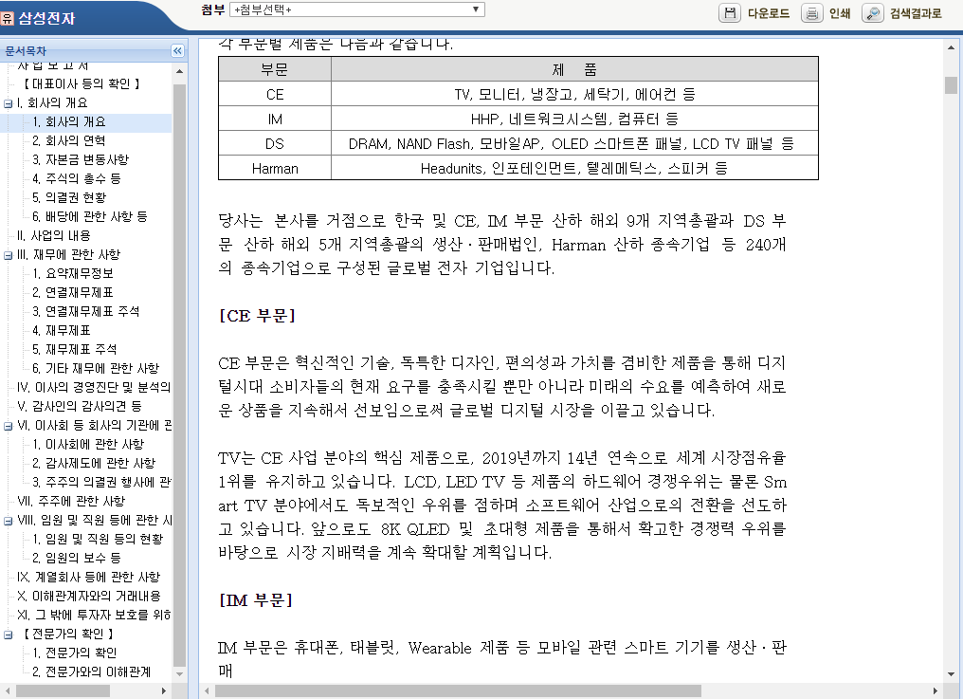Click the 다운로드 button label
This screenshot has height=699, width=963.
coord(769,13)
